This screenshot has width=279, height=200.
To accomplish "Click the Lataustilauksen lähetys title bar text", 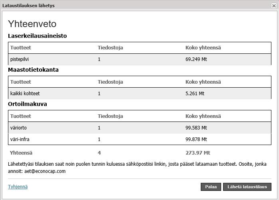I will (28, 6).
